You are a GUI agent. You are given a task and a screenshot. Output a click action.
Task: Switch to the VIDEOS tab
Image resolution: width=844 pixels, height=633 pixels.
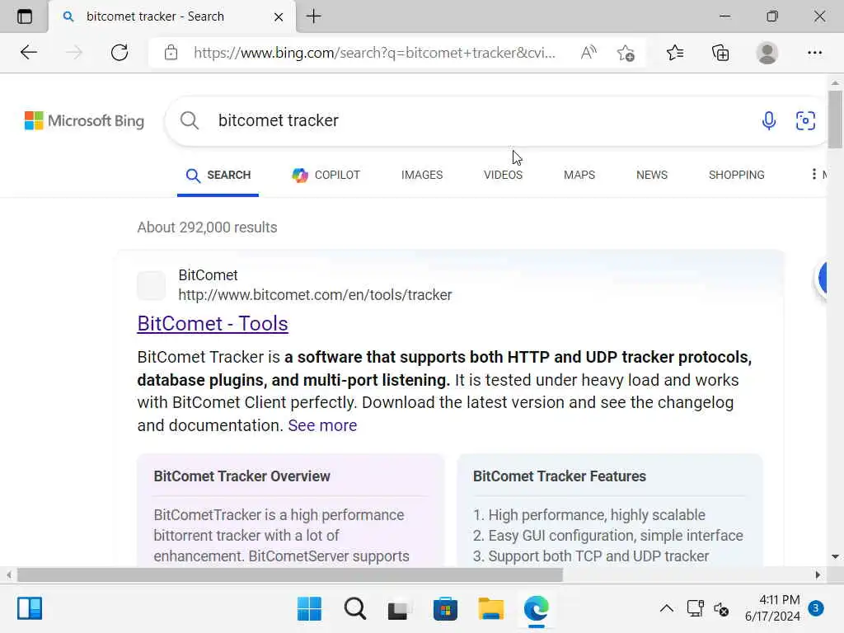[503, 175]
